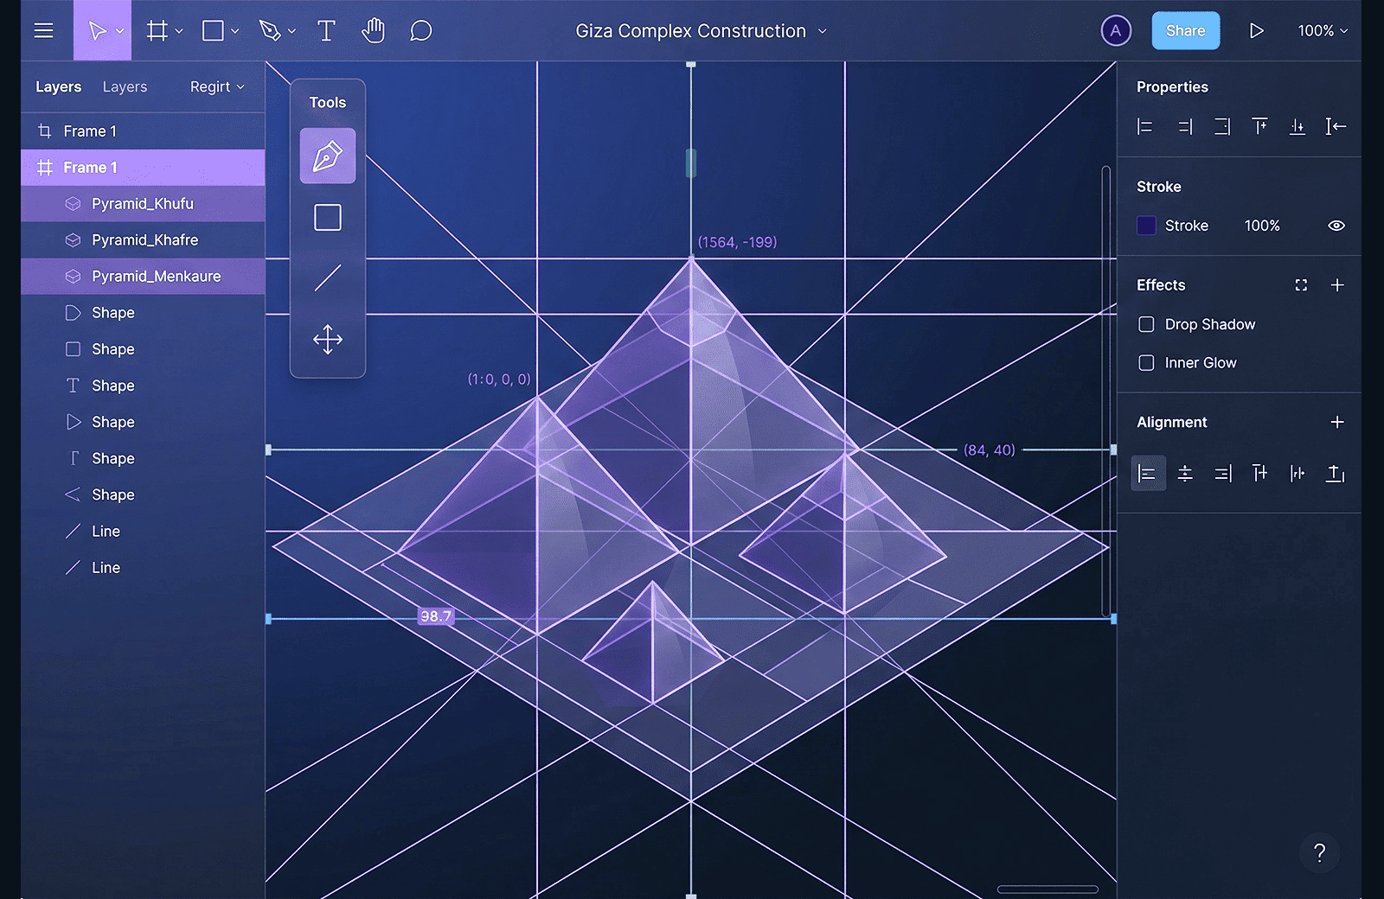
Task: Select the Pyramid_Khafre layer
Action: click(144, 240)
